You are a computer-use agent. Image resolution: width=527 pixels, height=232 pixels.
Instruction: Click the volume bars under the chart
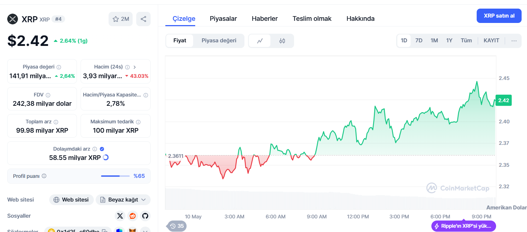330,199
